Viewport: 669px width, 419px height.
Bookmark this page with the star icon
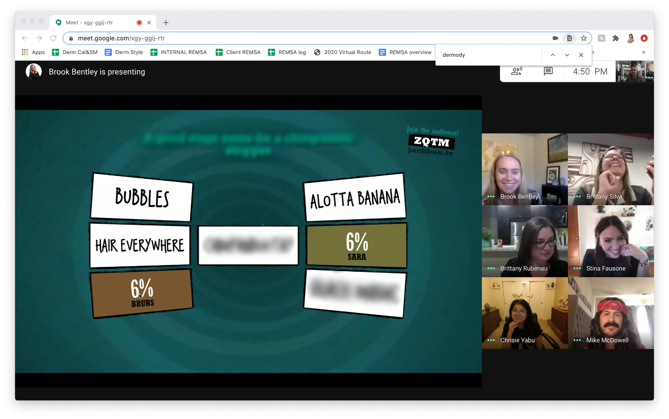(584, 38)
